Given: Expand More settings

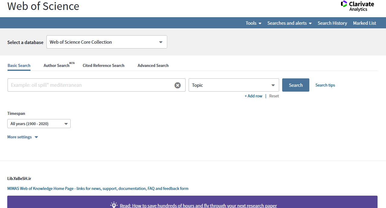Looking at the screenshot, I should click(23, 137).
